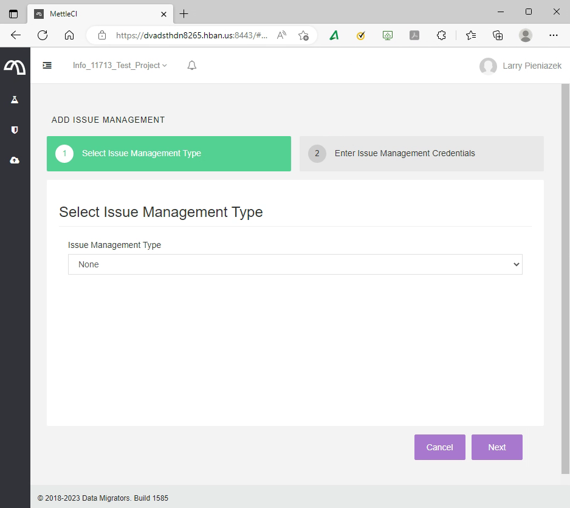Click the MettleCI logo in the sidebar
Screen dimensions: 570x508
(15, 67)
